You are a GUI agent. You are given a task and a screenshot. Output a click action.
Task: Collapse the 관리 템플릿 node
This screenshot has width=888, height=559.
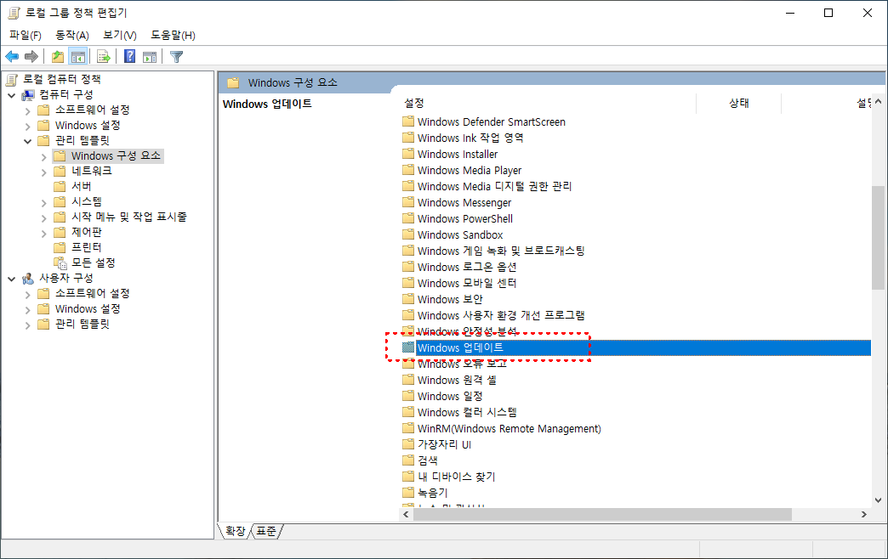27,140
